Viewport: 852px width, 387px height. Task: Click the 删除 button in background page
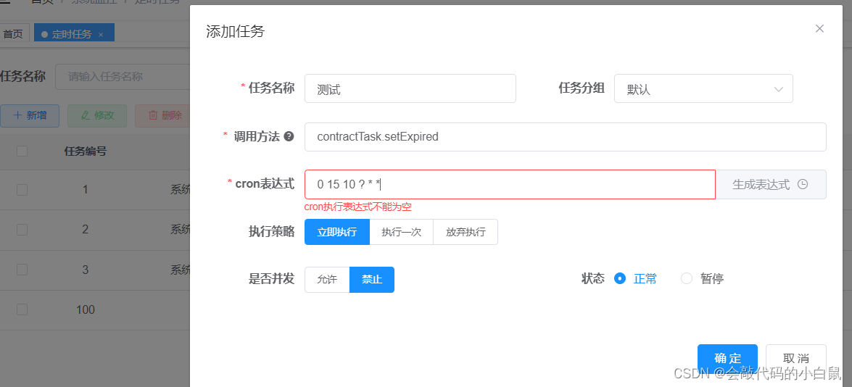[x=162, y=116]
